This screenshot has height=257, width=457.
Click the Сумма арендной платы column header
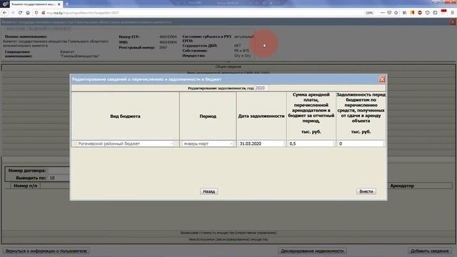click(x=311, y=116)
